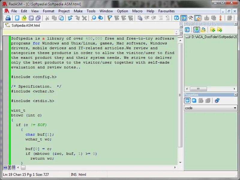Undo the last edit with the toolbar arrow
Viewport: 240px width, 180px height.
click(x=70, y=18)
